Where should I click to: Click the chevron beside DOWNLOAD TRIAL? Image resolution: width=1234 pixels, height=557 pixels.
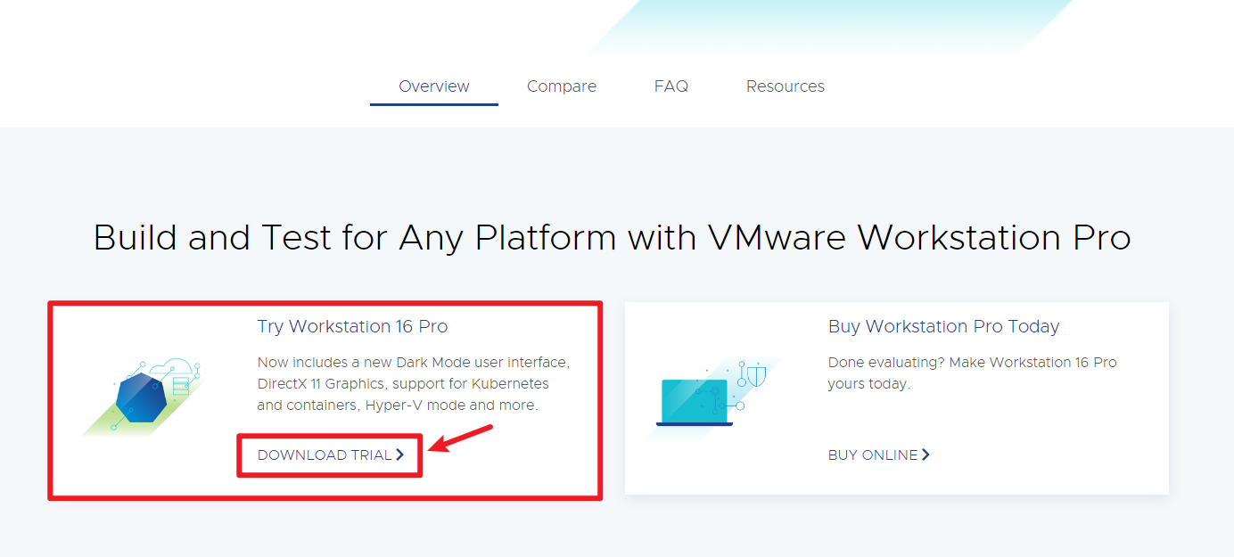(400, 454)
